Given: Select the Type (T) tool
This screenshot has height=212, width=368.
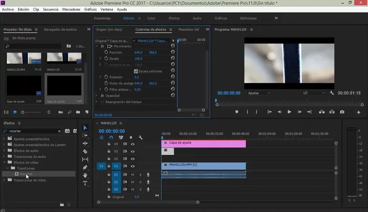Looking at the screenshot, I should pyautogui.click(x=85, y=184).
